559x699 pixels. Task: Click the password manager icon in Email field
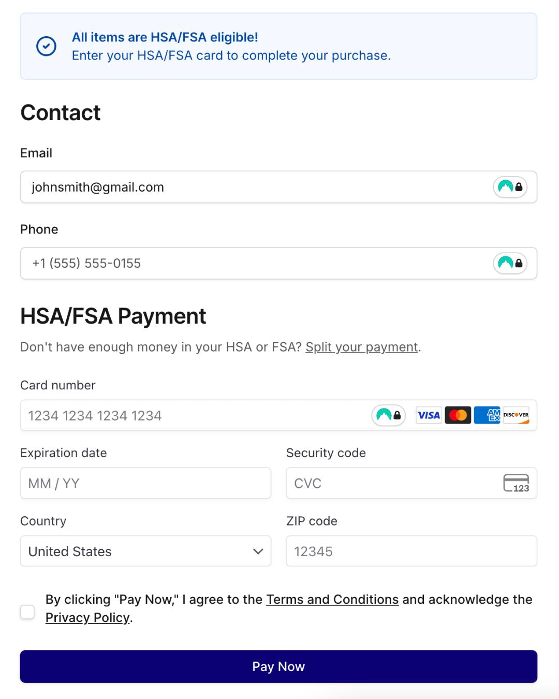click(510, 187)
